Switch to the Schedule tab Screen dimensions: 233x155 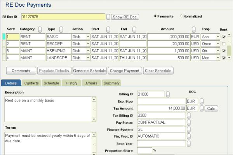coord(51,83)
